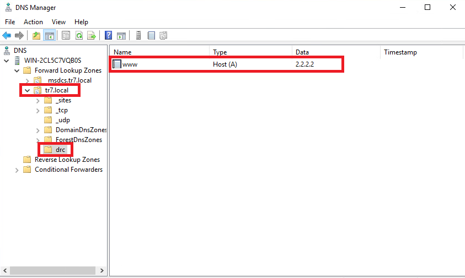Expand the Conditional Forwarders node

[x=17, y=170]
